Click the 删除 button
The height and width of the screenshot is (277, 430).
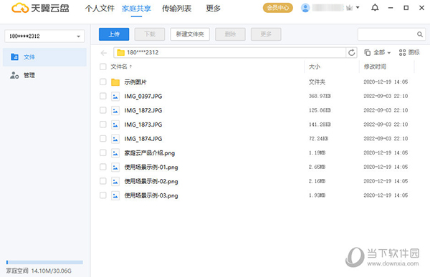tap(230, 34)
